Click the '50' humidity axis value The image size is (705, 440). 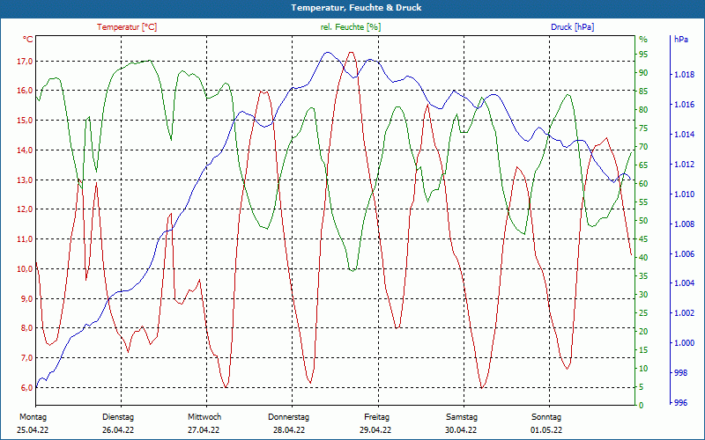(x=643, y=221)
